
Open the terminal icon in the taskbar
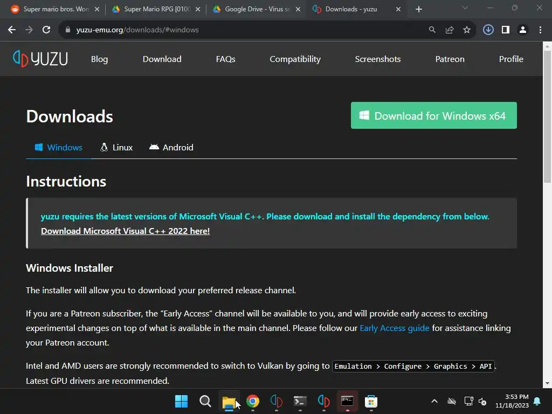coord(300,401)
